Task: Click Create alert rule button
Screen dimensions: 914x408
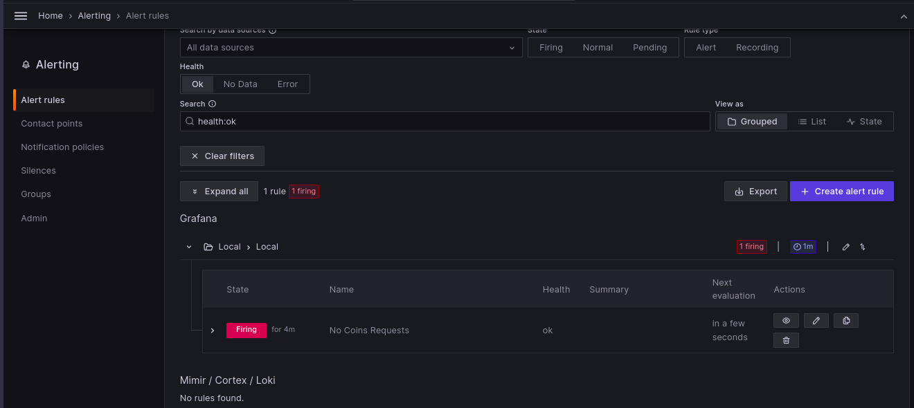Action: point(841,192)
